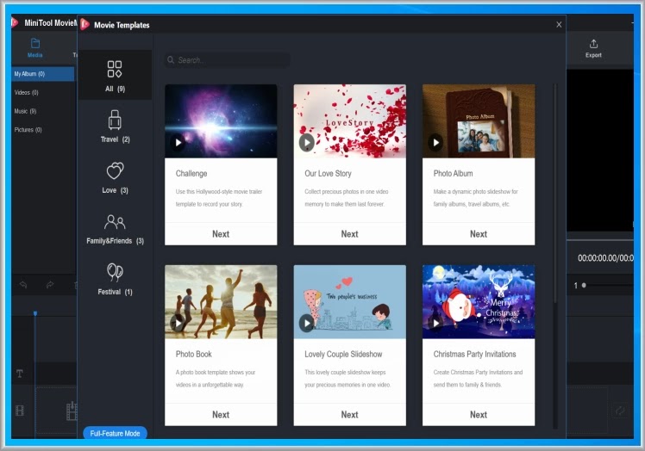Click the templates list vertical scrollbar
Image resolution: width=645 pixels, height=451 pixels.
pyautogui.click(x=555, y=193)
